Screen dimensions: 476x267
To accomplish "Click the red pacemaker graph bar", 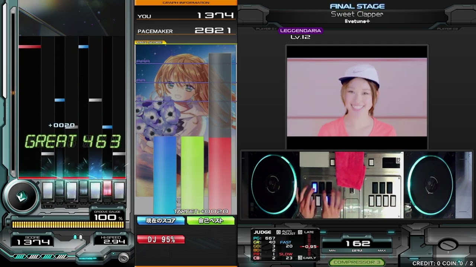I will [220, 176].
